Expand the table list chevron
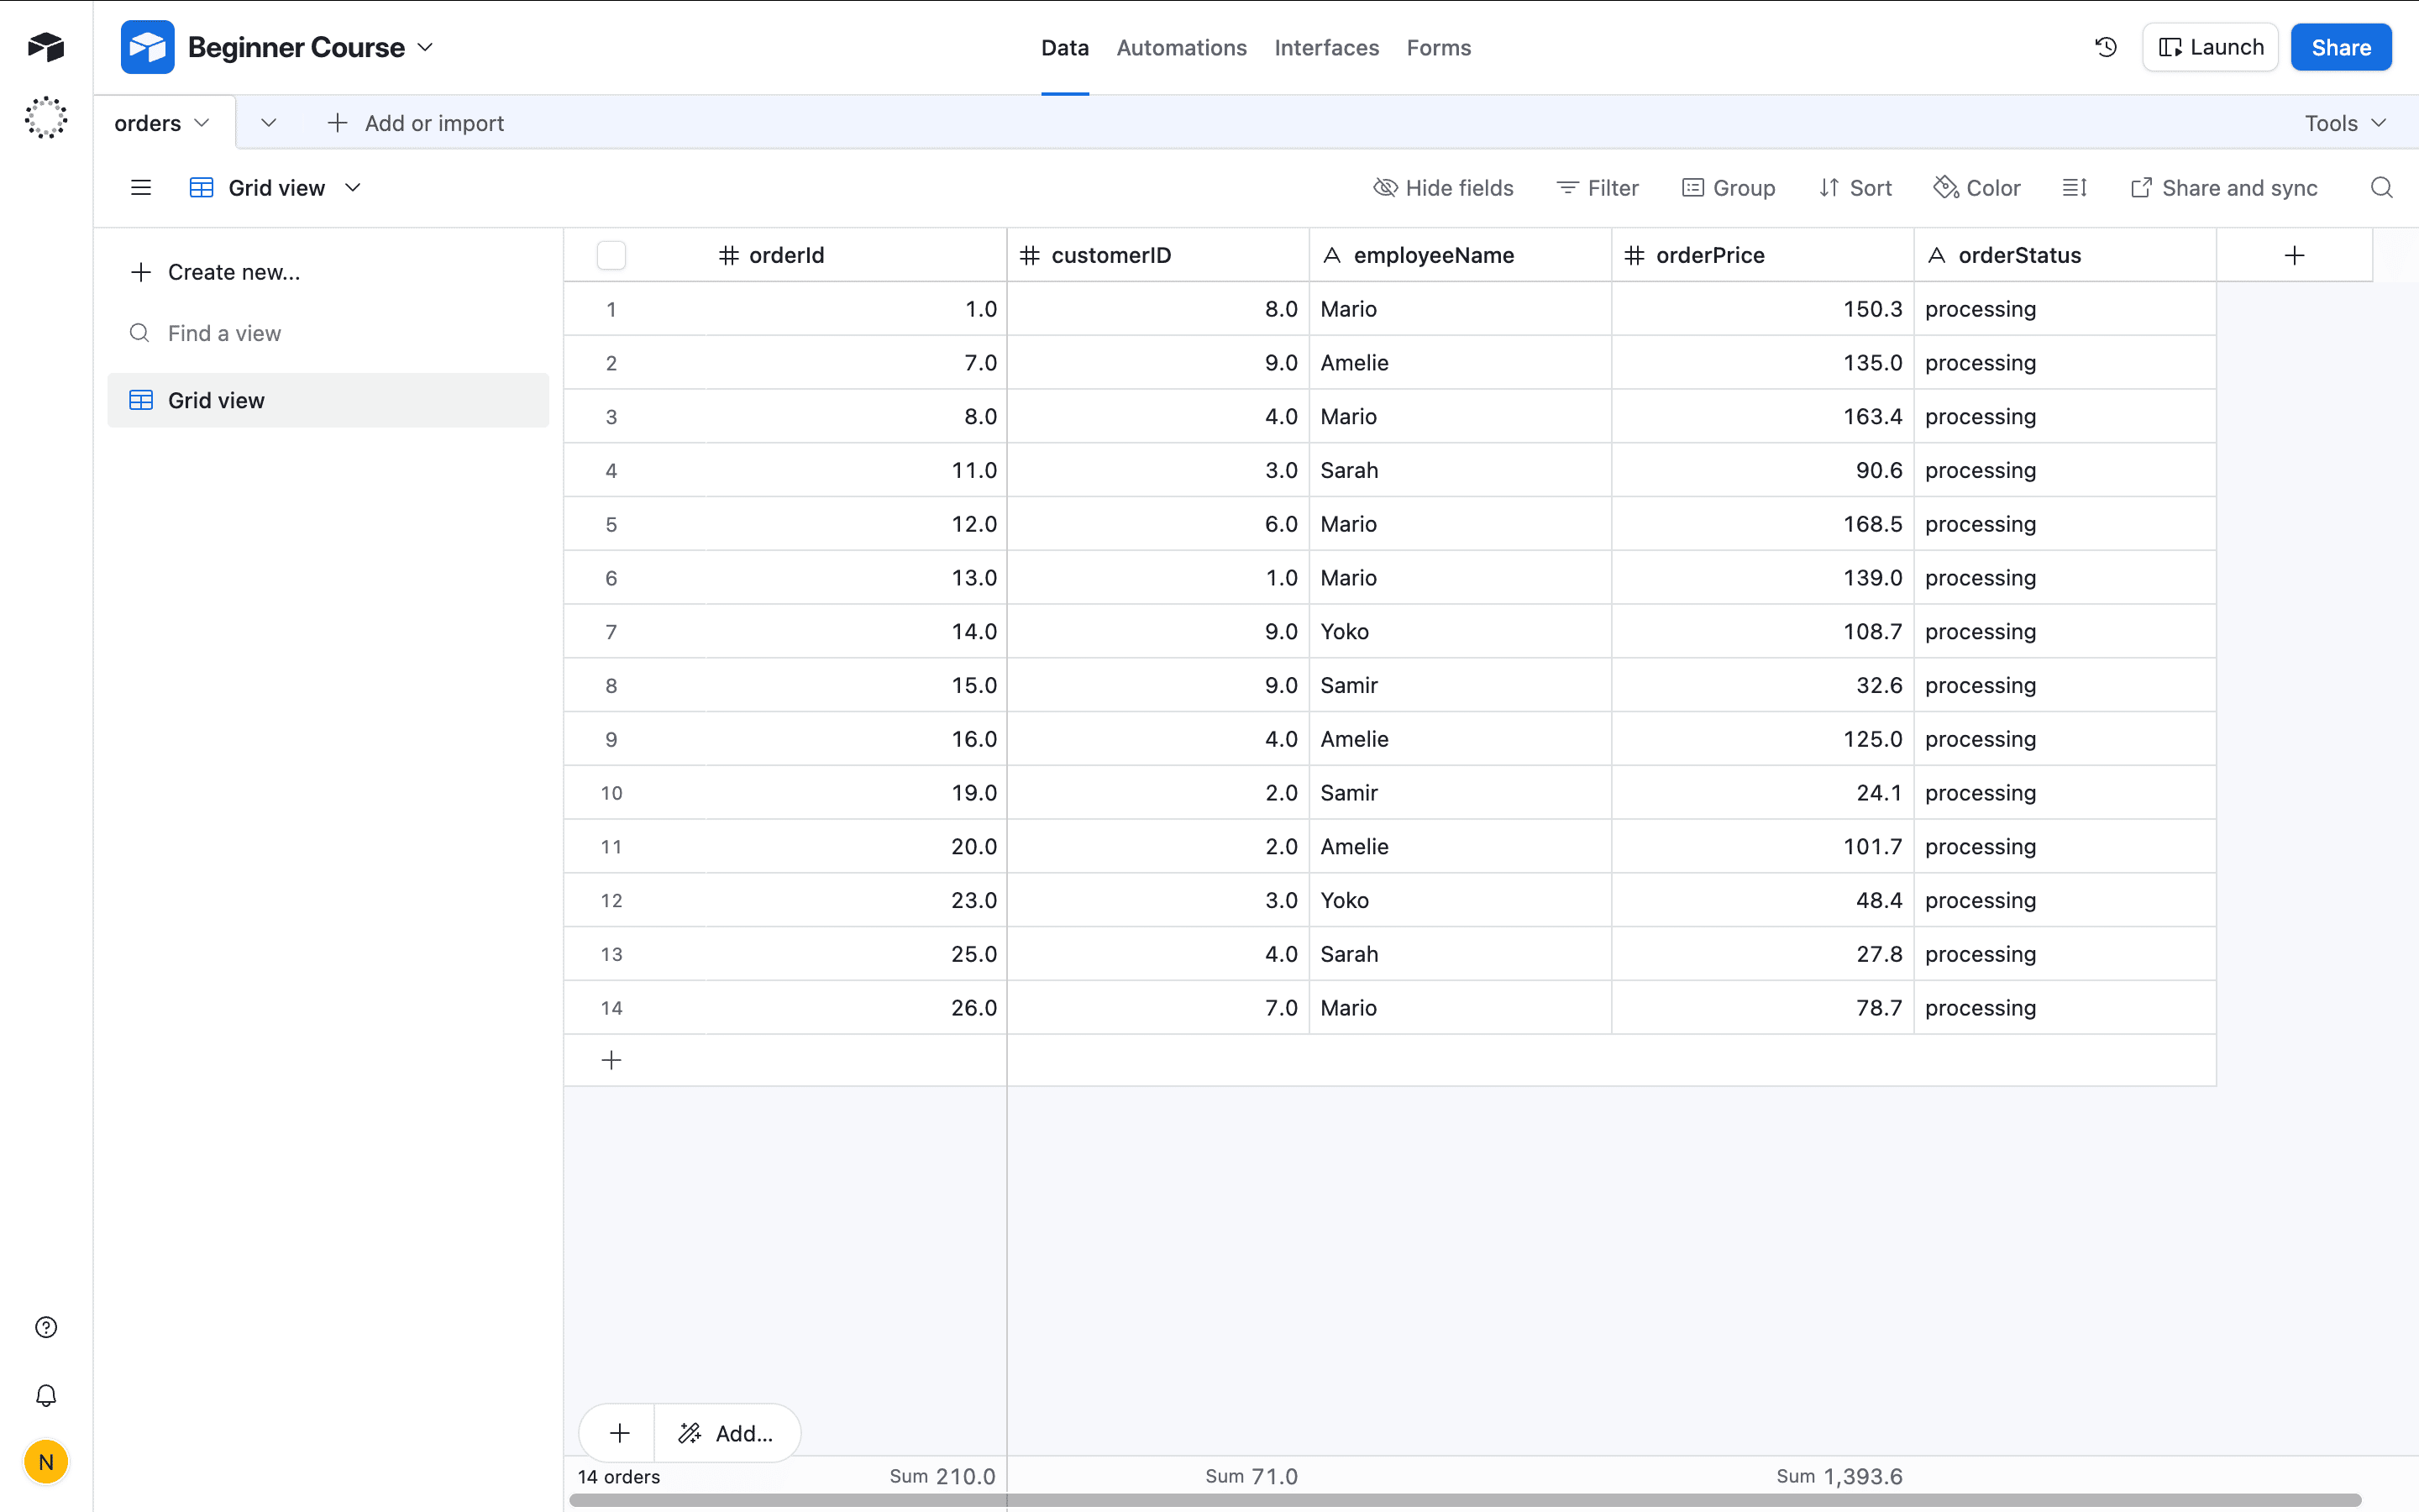 [x=268, y=123]
